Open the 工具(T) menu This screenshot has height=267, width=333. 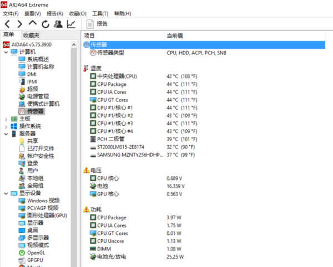pos(100,13)
